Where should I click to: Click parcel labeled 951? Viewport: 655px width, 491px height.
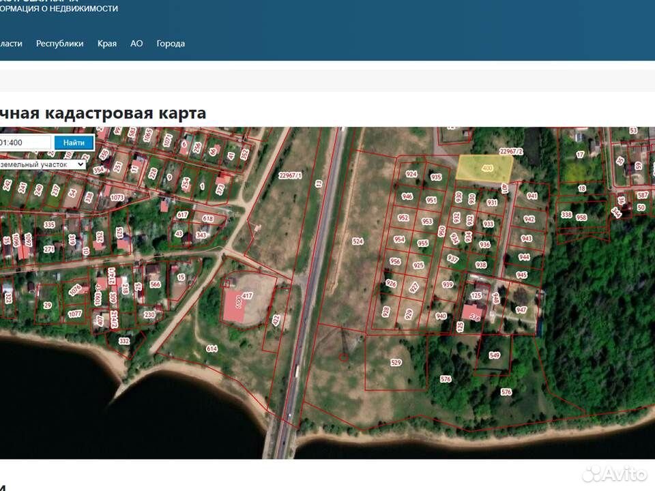(x=431, y=200)
